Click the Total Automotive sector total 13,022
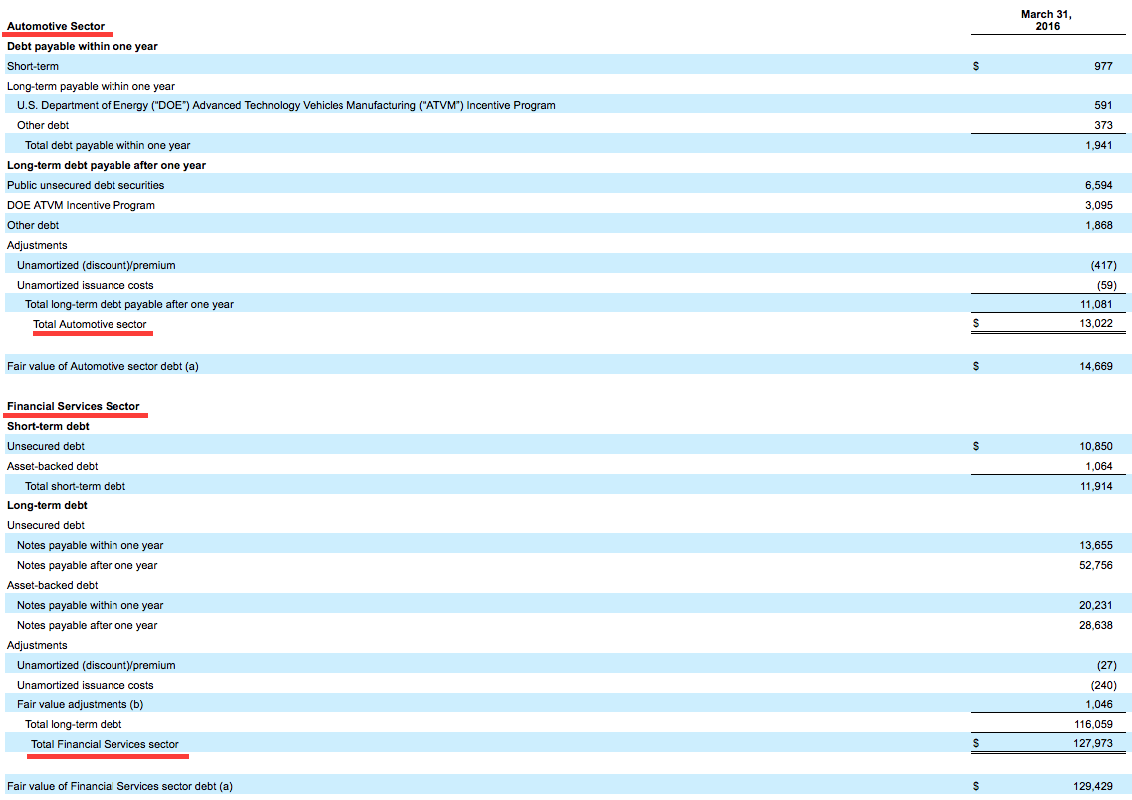 1102,323
